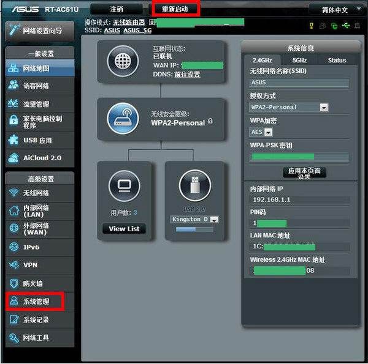
Task: Open 访客网络 guest network icon
Action: 13,86
